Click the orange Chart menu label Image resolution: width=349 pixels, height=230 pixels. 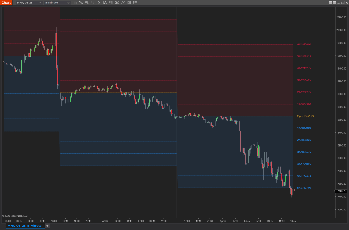point(6,3)
